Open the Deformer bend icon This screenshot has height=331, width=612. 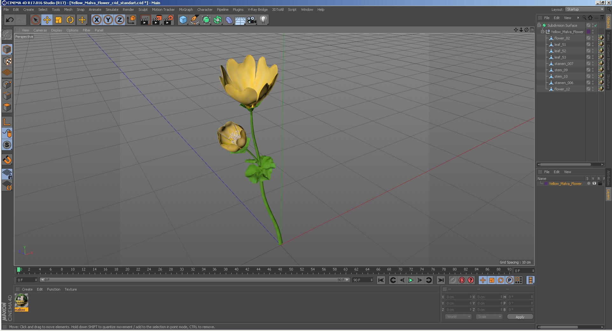point(229,20)
